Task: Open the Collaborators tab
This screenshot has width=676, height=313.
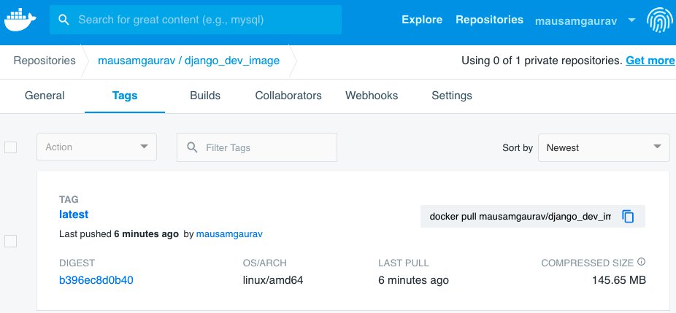Action: click(288, 96)
